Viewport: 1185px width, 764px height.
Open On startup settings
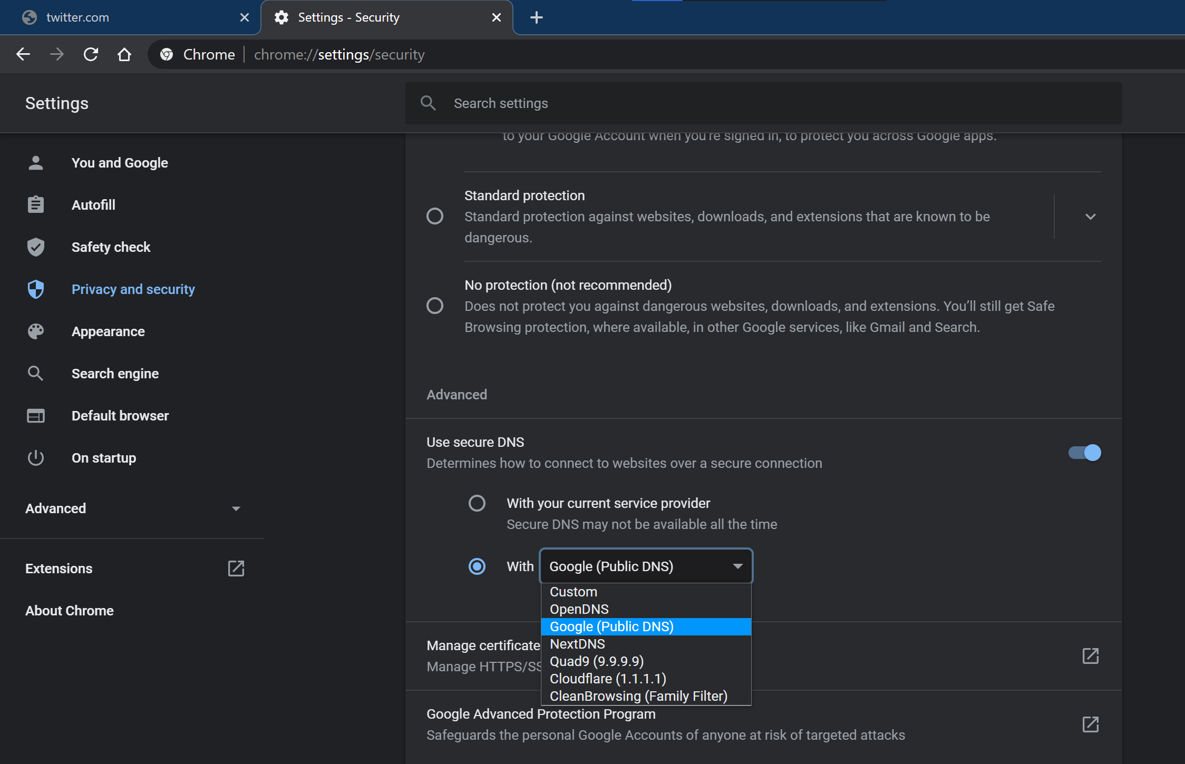pyautogui.click(x=104, y=458)
